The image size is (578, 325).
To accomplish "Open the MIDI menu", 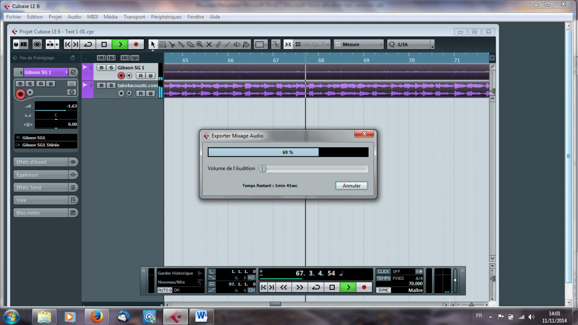I will coord(92,17).
